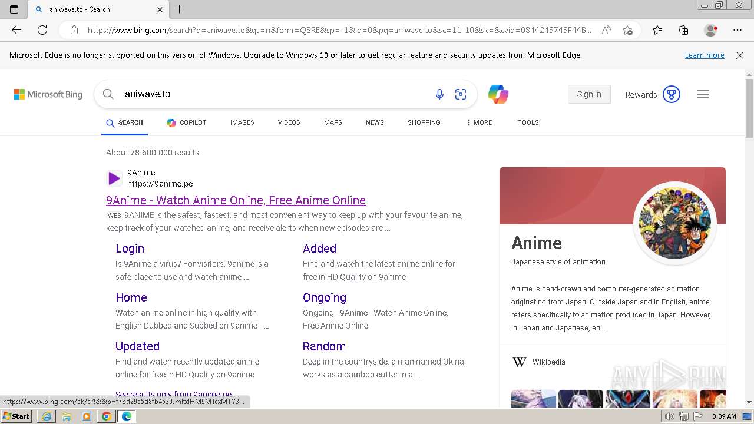This screenshot has width=754, height=424.
Task: Click About 78.600.000 results text
Action: pos(153,153)
